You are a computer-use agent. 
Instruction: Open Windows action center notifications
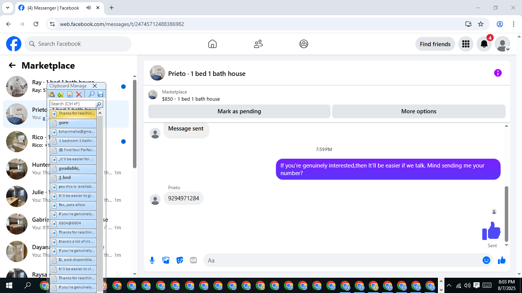[x=477, y=285]
